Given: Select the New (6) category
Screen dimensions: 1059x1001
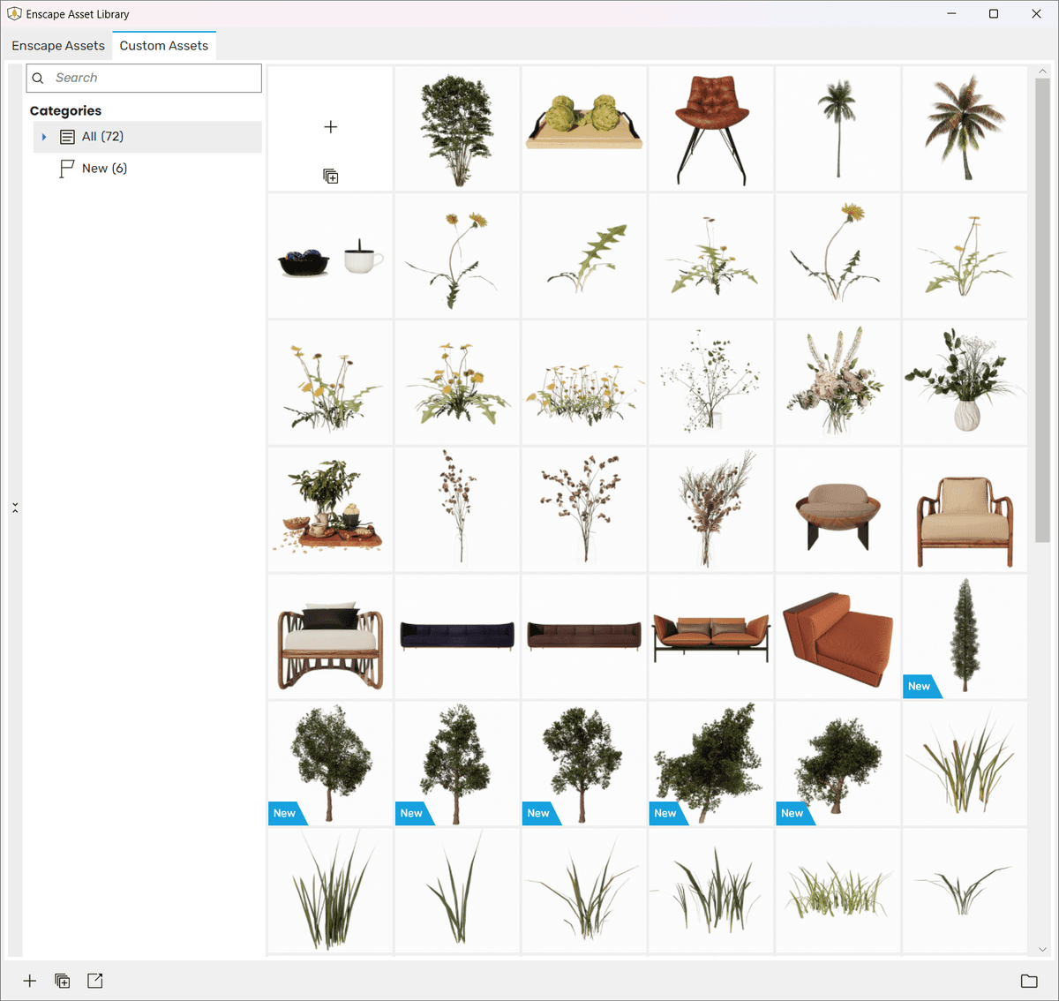Looking at the screenshot, I should click(104, 169).
